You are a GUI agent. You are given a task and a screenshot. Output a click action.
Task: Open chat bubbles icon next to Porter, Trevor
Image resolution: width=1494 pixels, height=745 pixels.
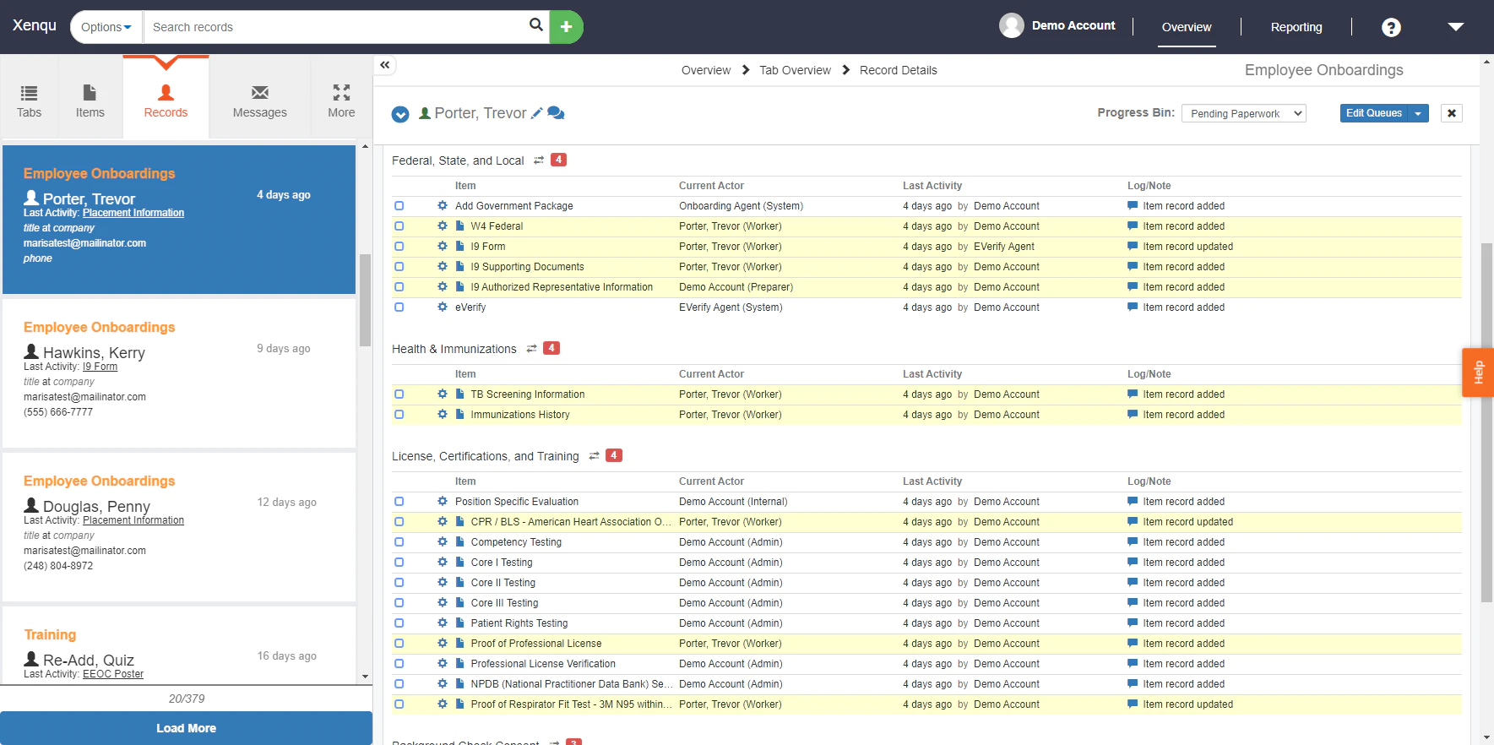pos(556,113)
